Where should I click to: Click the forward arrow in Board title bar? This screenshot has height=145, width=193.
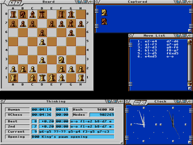coord(18,2)
